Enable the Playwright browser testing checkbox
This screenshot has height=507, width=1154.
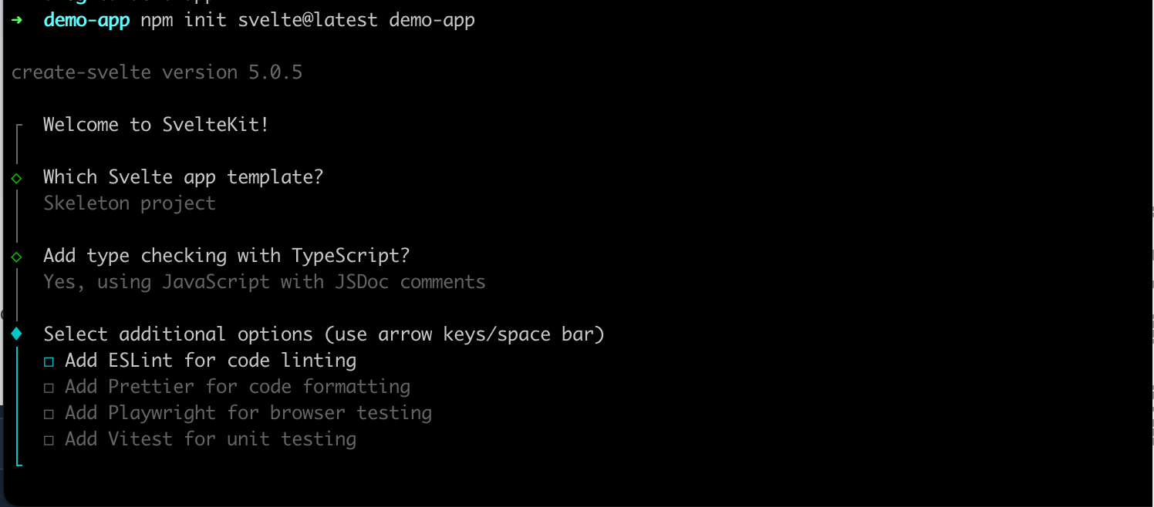(x=49, y=414)
